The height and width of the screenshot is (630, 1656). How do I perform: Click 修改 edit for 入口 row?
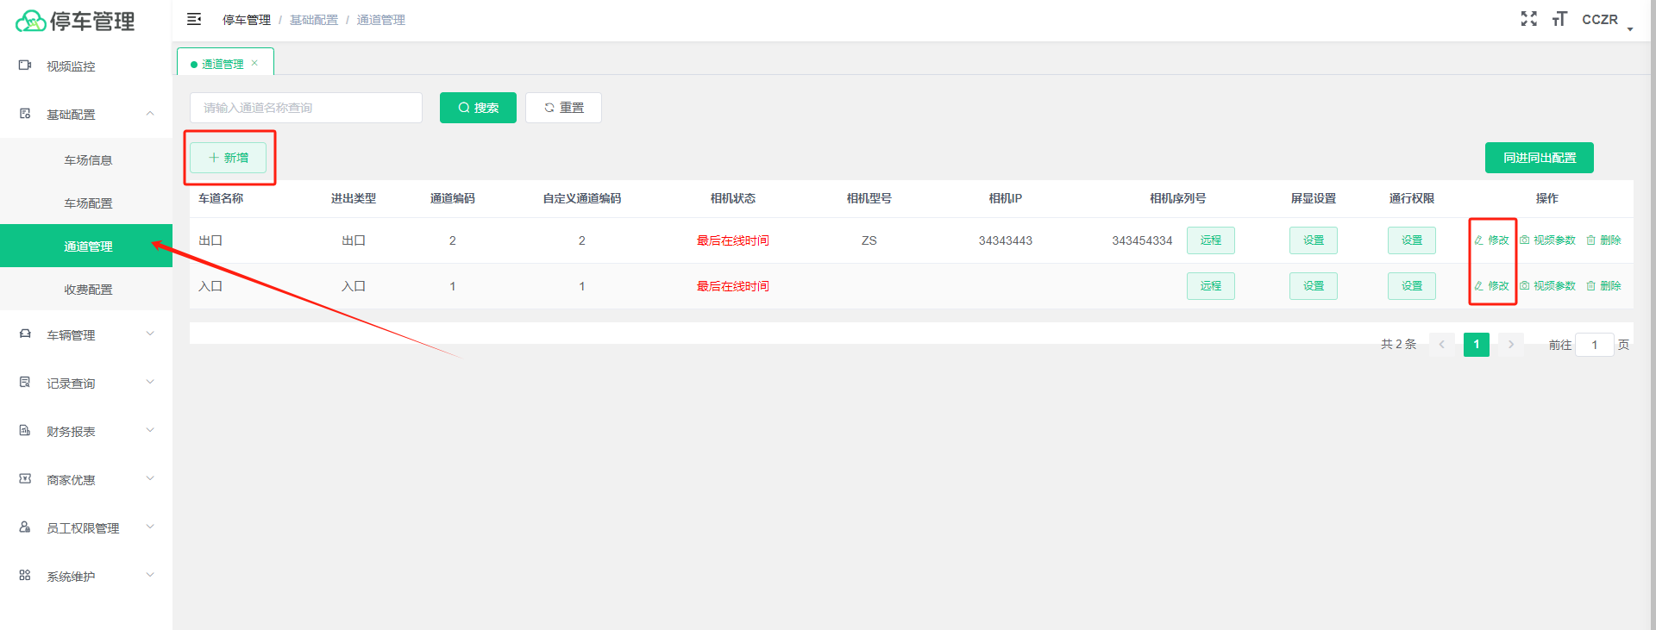click(1491, 286)
